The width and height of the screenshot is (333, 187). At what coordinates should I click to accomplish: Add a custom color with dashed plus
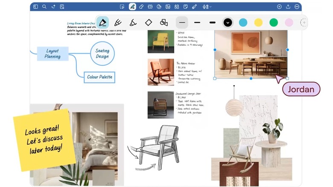tap(304, 23)
